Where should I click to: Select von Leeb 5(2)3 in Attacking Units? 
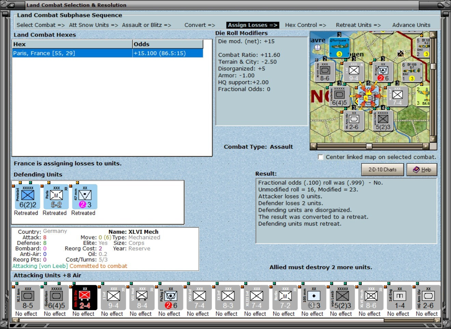342,298
